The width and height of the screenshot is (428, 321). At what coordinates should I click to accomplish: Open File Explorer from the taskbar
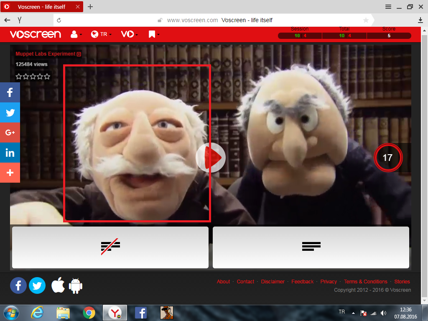(63, 313)
